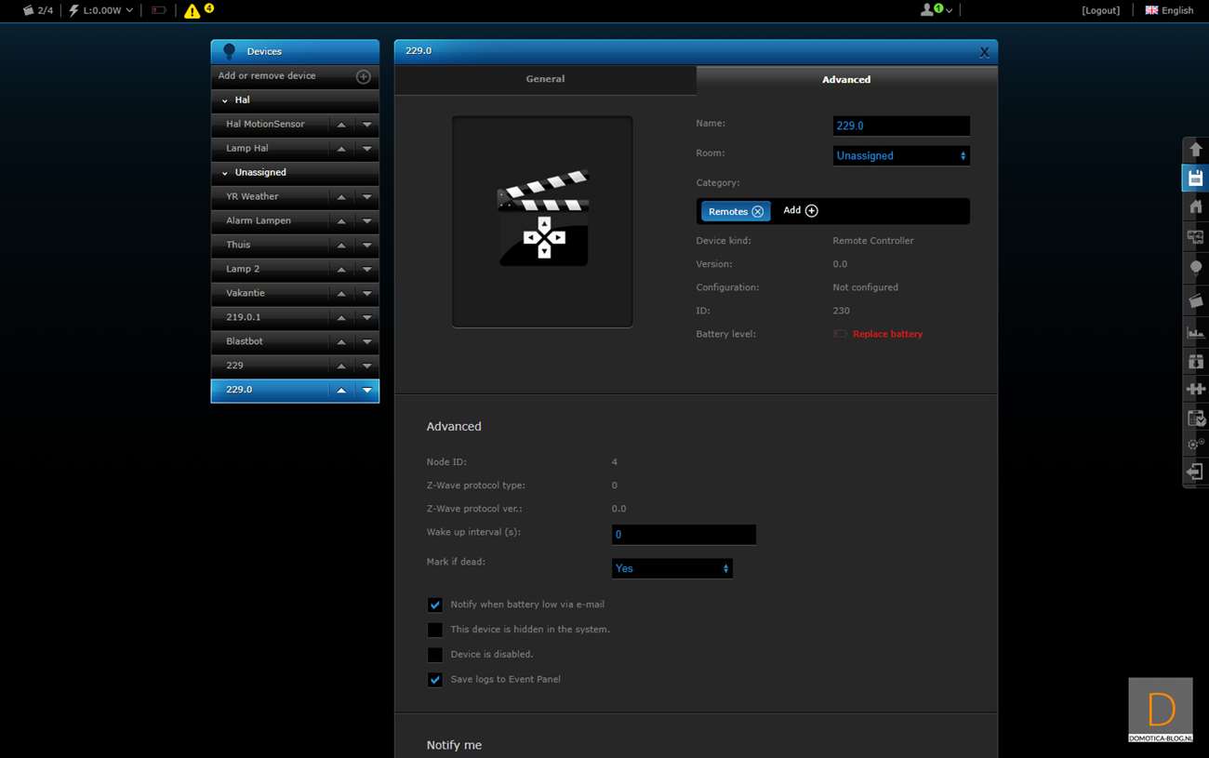Enable the 'Device is disabled' checkbox
This screenshot has width=1209, height=758.
tap(434, 655)
